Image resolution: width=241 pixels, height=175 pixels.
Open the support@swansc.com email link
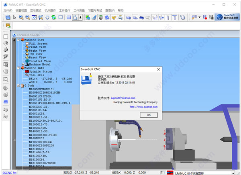123,98
